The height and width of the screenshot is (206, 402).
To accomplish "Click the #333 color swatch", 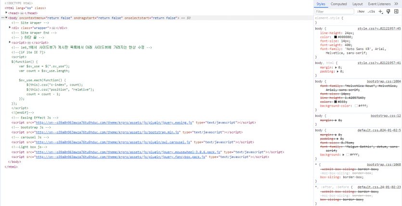I will (336, 101).
